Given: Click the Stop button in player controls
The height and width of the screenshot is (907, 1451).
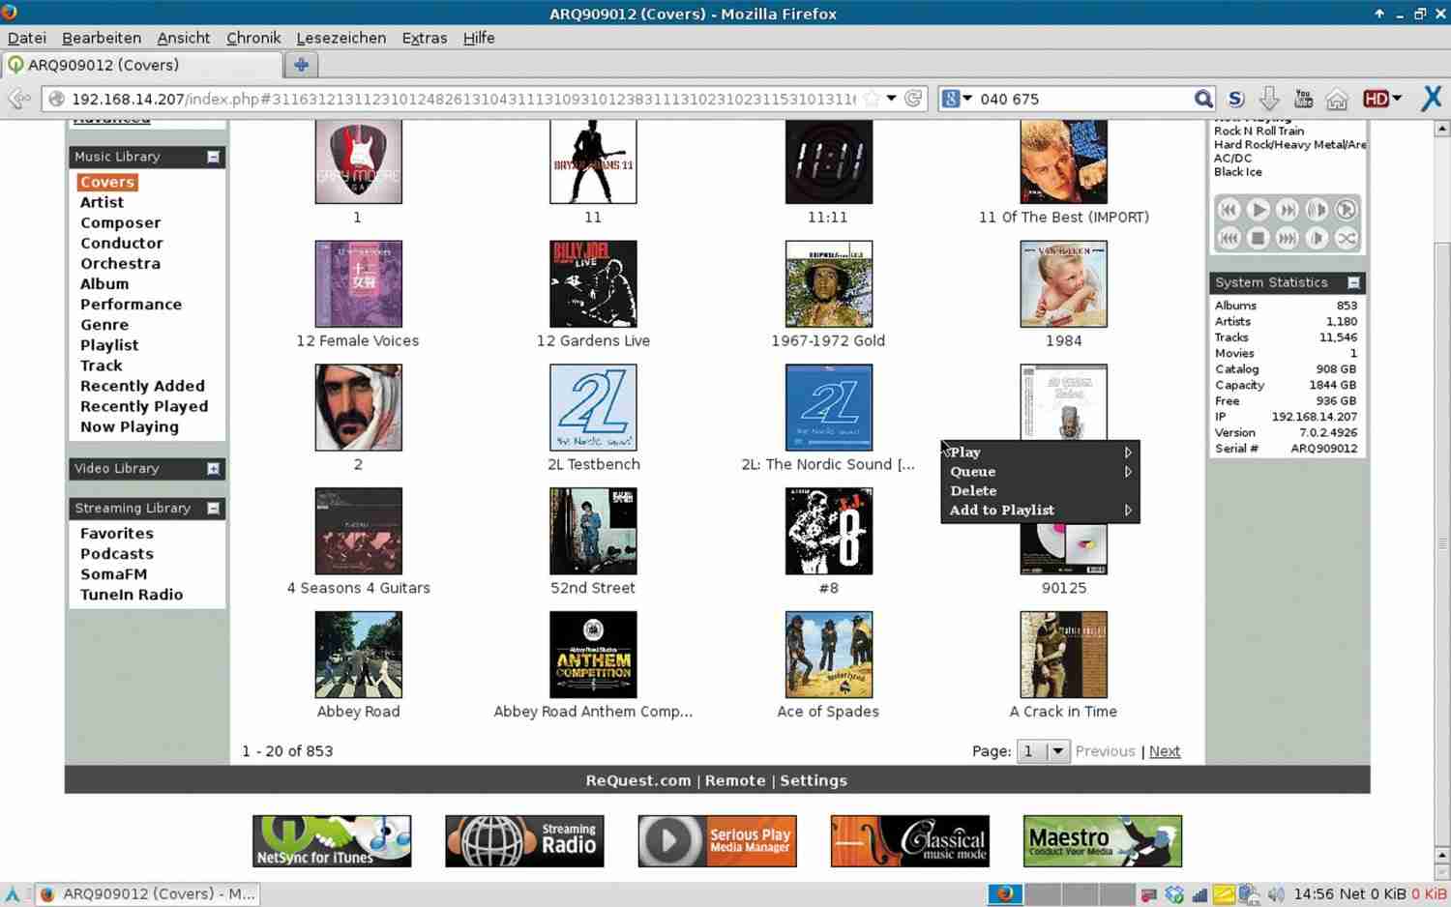Looking at the screenshot, I should click(1258, 238).
